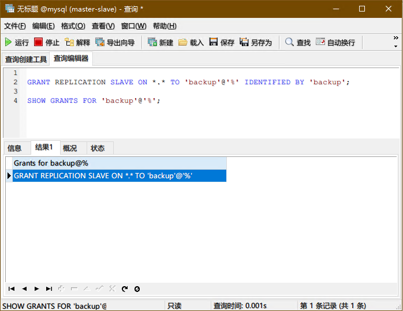The image size is (403, 311).
Task: Click the row indicator arrow
Action: click(x=9, y=176)
